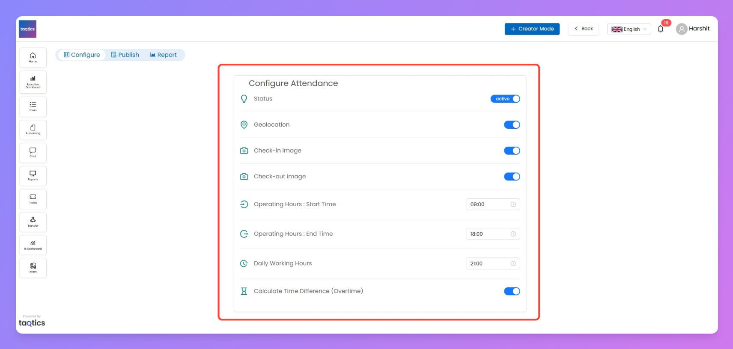
Task: Click the user avatar icon beside Harshit
Action: [x=682, y=29]
